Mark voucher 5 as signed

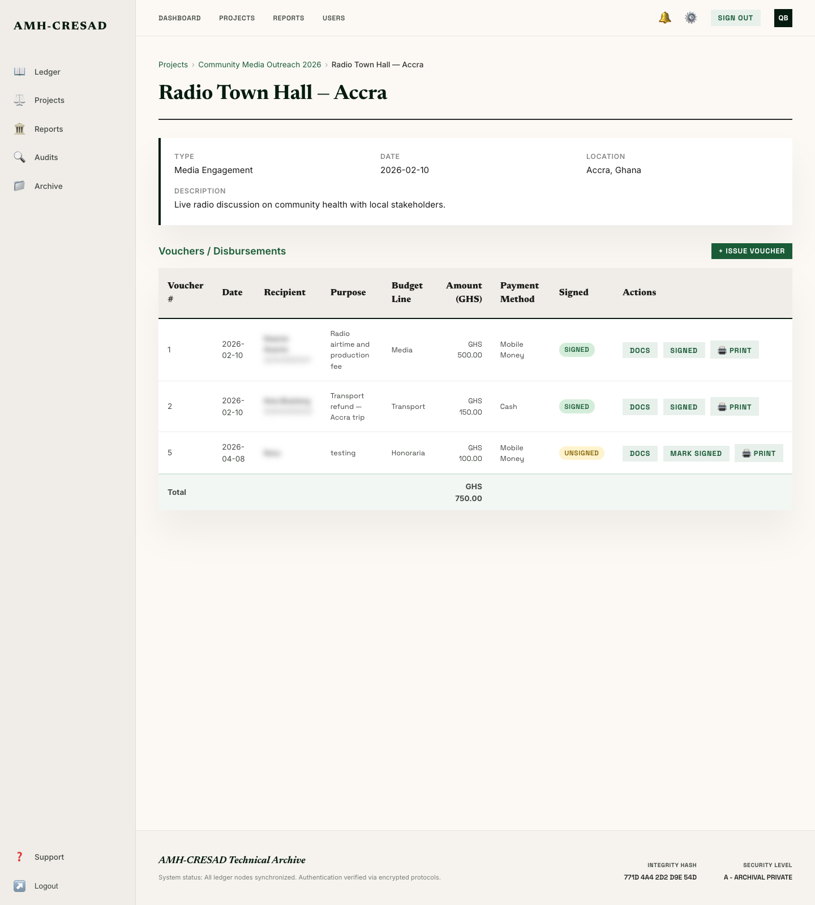[x=696, y=453]
